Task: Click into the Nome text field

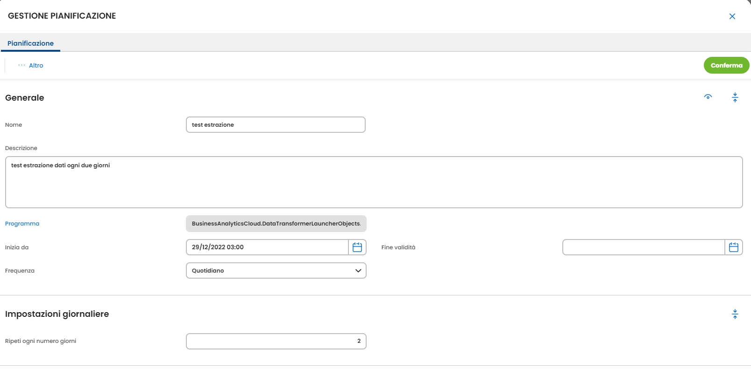Action: 276,125
